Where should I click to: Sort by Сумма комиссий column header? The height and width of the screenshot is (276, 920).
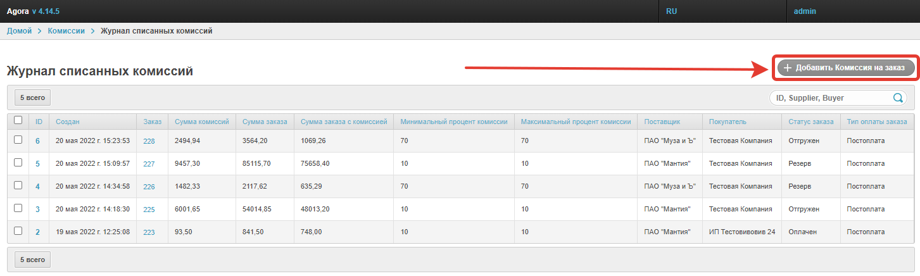click(x=201, y=122)
